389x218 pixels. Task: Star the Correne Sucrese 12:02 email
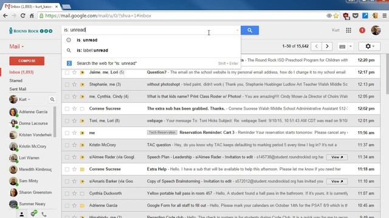[x=74, y=108]
